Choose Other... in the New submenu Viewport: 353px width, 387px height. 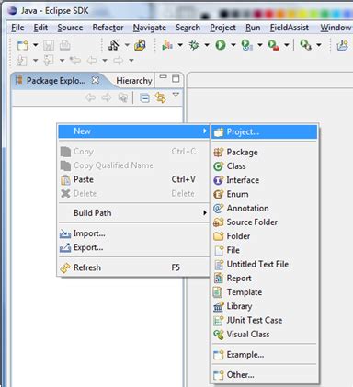tap(265, 375)
